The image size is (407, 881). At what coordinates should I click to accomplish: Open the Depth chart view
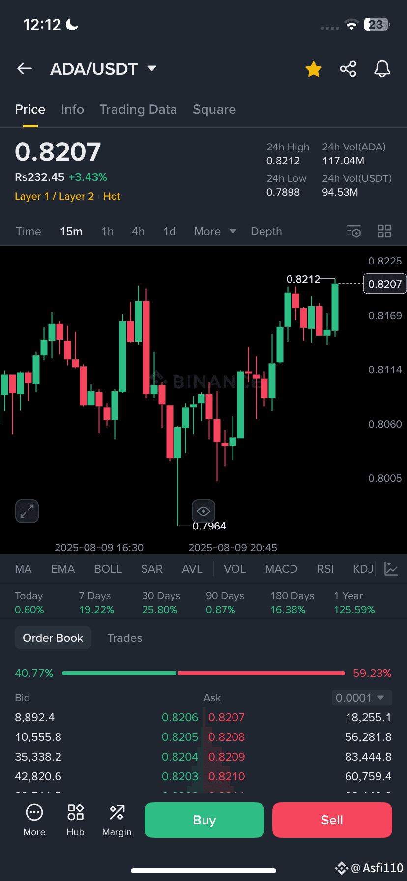coord(266,231)
